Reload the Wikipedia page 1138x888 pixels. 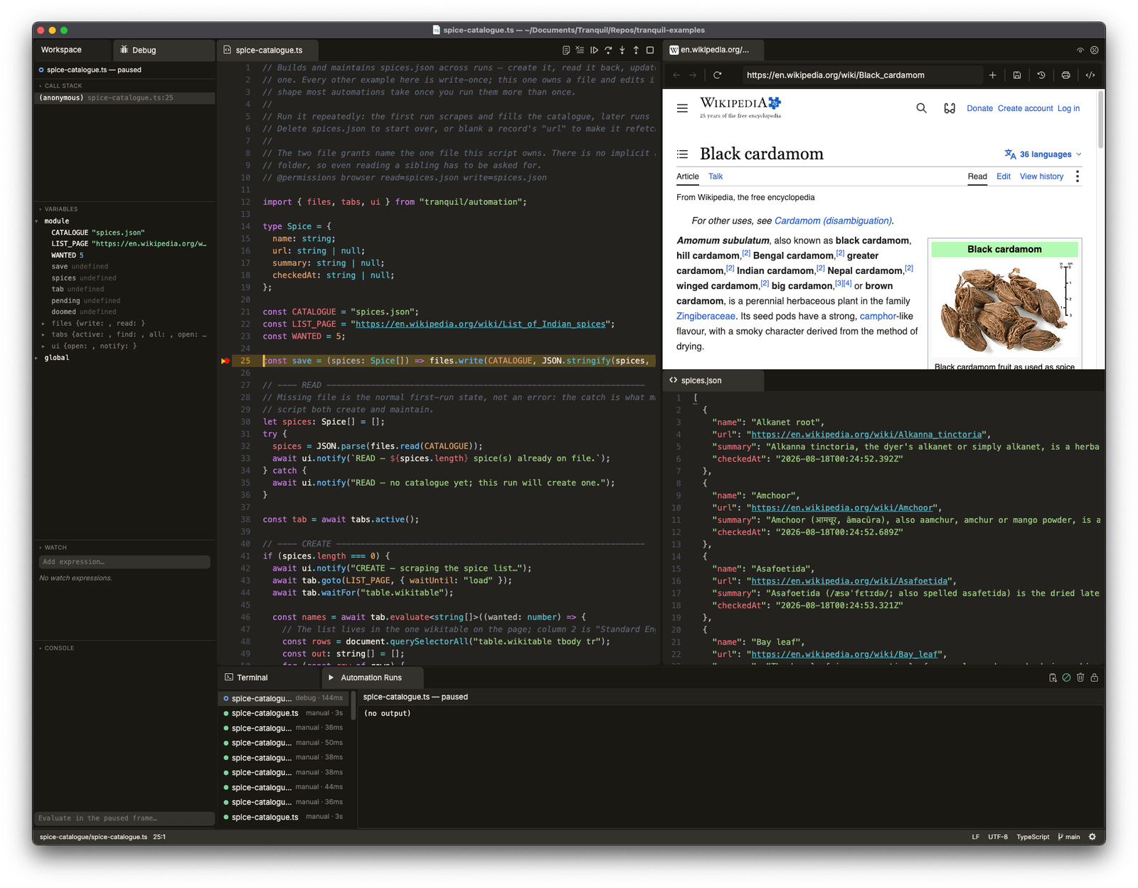(718, 75)
